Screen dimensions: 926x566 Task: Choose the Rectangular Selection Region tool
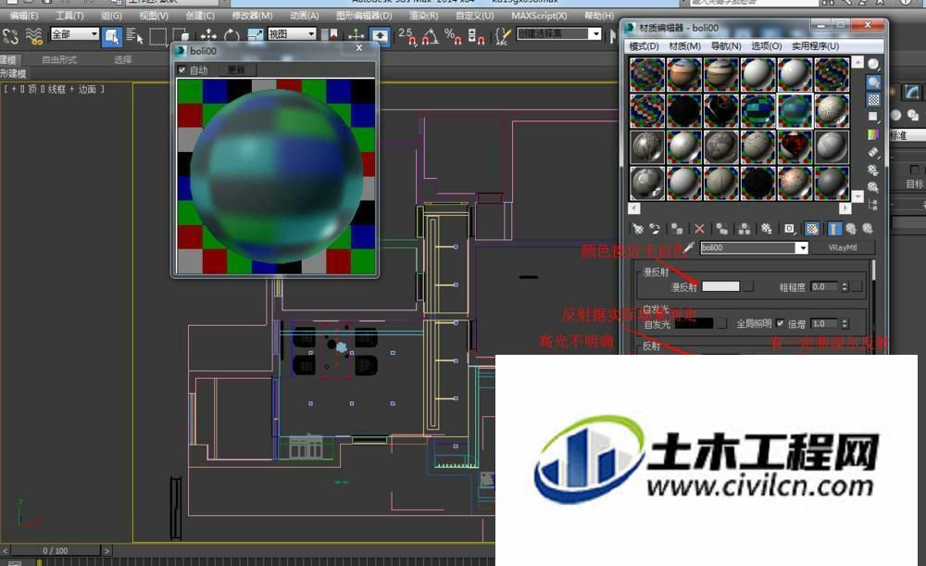tap(157, 37)
